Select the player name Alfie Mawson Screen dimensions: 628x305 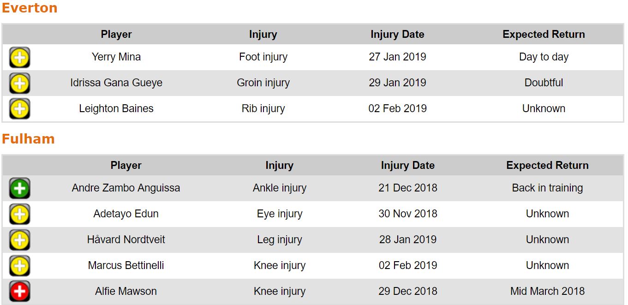[126, 291]
